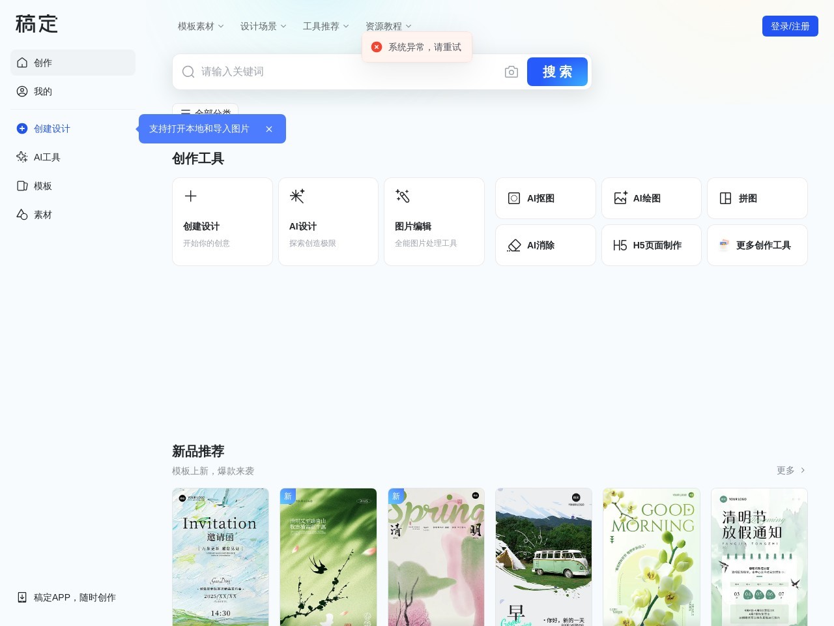Viewport: 834px width, 626px height.
Task: Open the AI设计 sparkle card
Action: tap(328, 222)
